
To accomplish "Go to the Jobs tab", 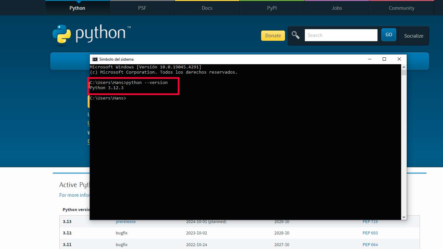I will tap(337, 8).
